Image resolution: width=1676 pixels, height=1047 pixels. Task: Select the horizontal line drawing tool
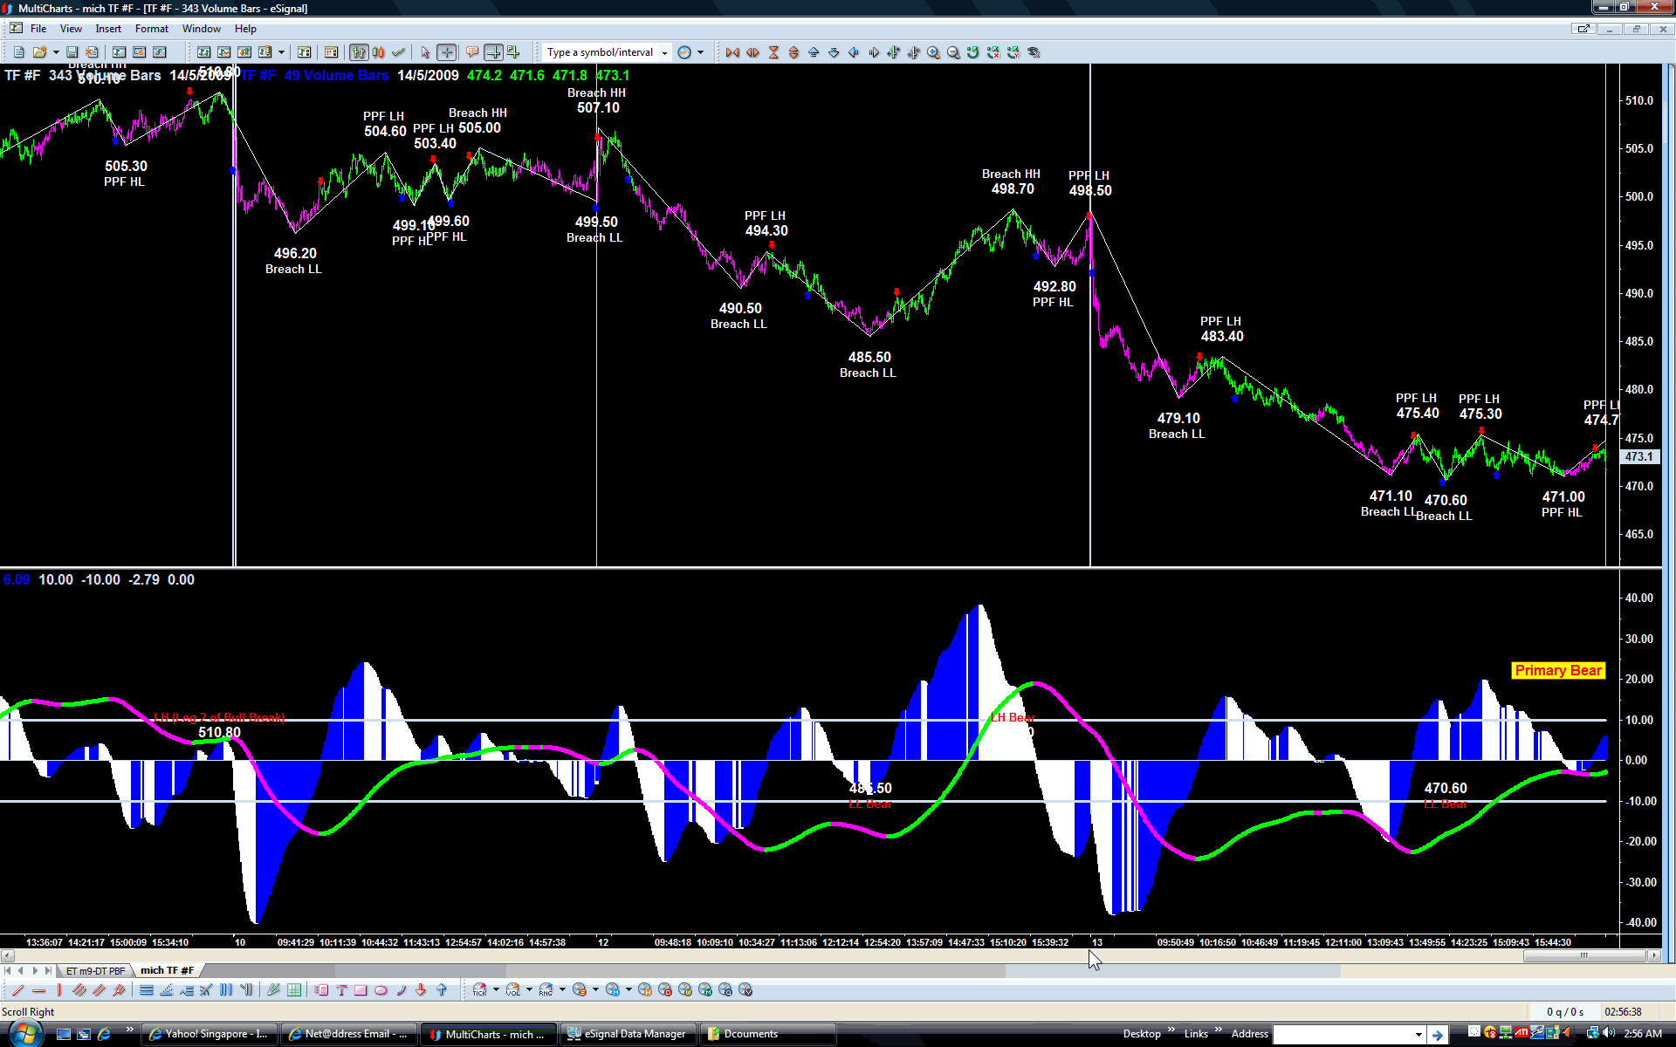(38, 989)
